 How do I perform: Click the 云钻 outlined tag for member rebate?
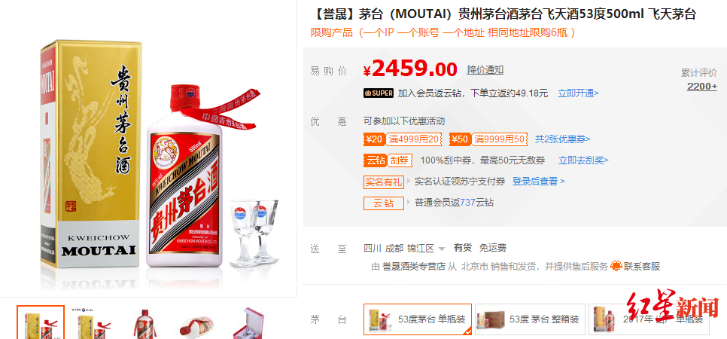383,203
